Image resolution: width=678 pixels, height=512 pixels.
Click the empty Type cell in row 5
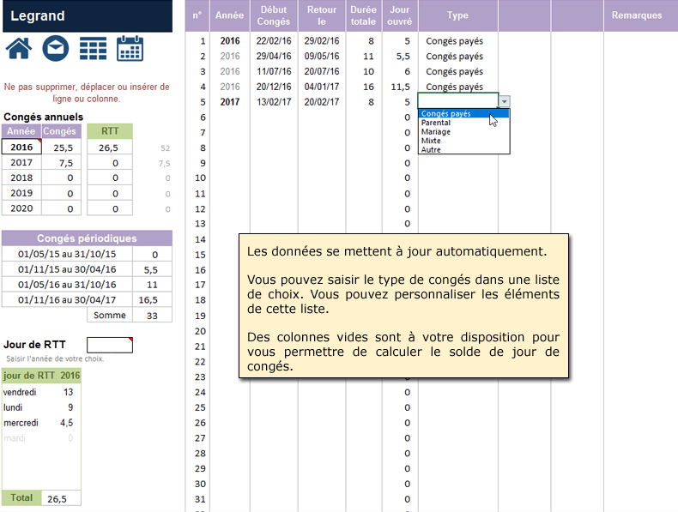[458, 101]
